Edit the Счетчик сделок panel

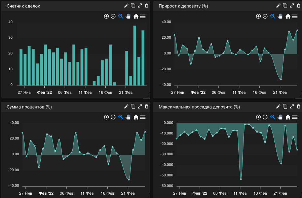(x=126, y=6)
